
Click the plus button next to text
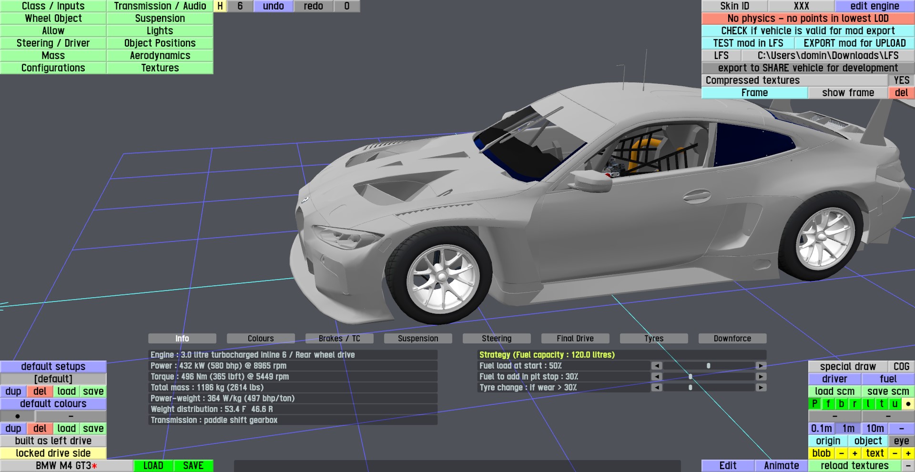click(x=908, y=453)
